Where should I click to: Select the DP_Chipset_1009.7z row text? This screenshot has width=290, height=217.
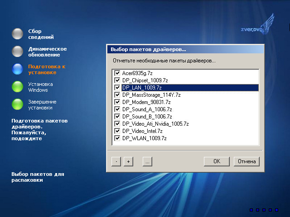coord(145,80)
